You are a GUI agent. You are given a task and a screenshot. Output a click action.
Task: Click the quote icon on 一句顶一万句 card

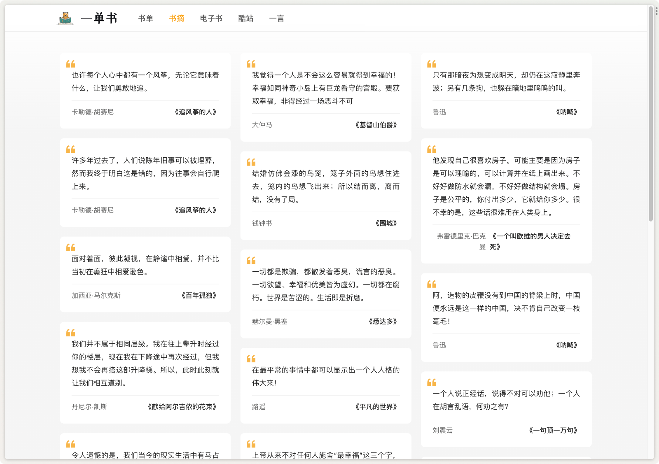point(432,382)
